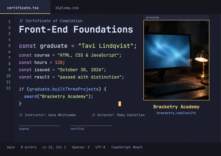Click the closing brace of the if block
Image resolution: width=221 pixels, height=156 pixels.
(20, 104)
